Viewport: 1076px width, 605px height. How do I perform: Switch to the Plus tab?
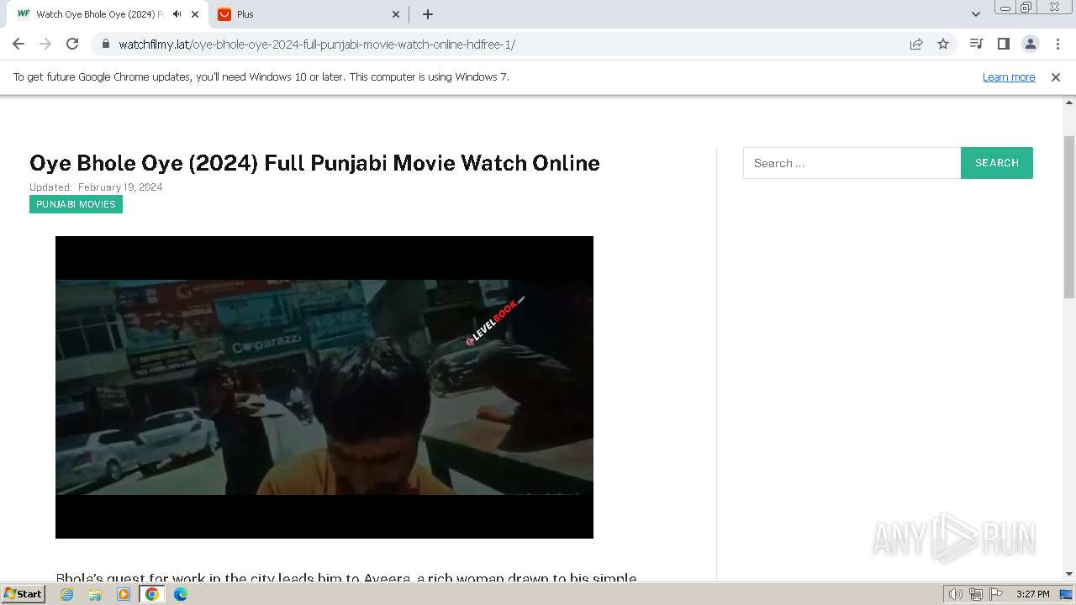tap(309, 14)
